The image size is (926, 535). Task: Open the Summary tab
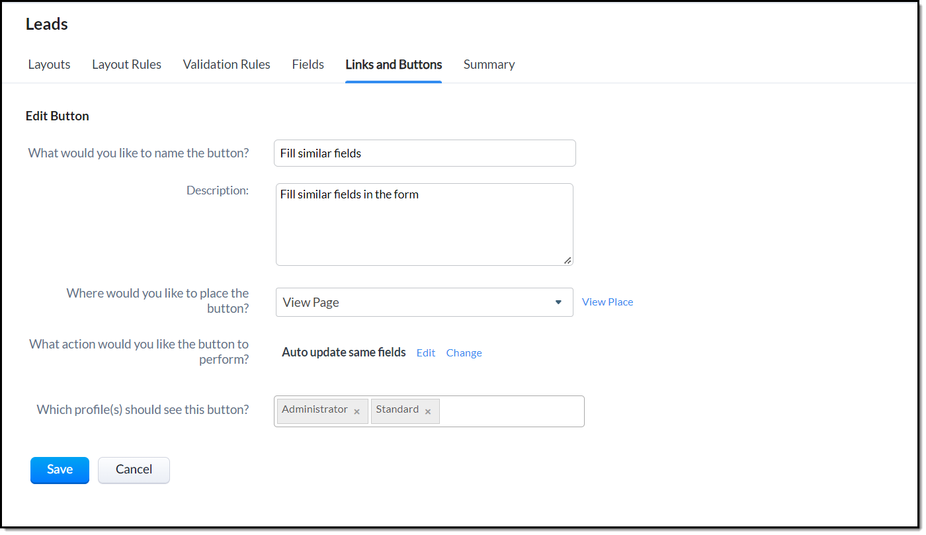[x=489, y=64]
